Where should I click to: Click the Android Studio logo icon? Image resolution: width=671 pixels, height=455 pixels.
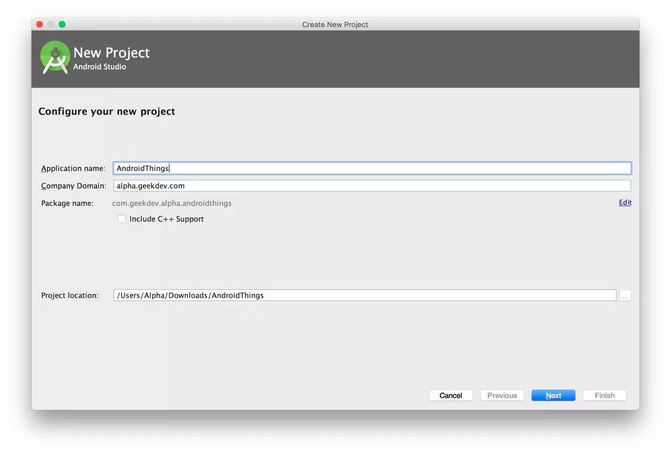[x=55, y=58]
